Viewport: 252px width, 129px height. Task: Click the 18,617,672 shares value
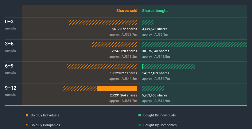coord(123,29)
